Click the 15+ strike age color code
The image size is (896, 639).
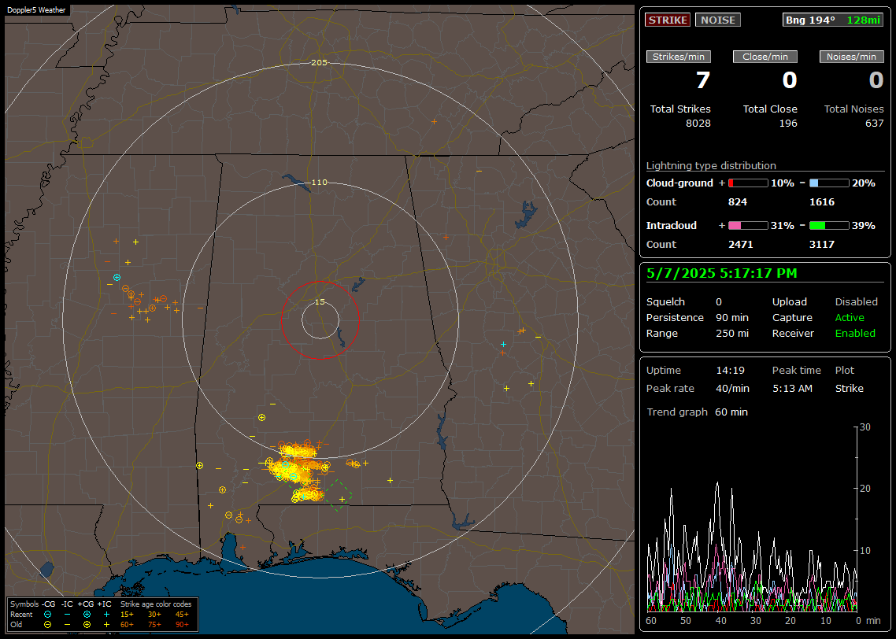(x=127, y=615)
